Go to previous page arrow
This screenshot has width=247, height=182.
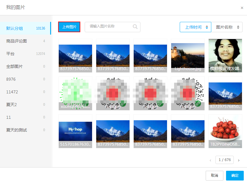[x=210, y=160]
